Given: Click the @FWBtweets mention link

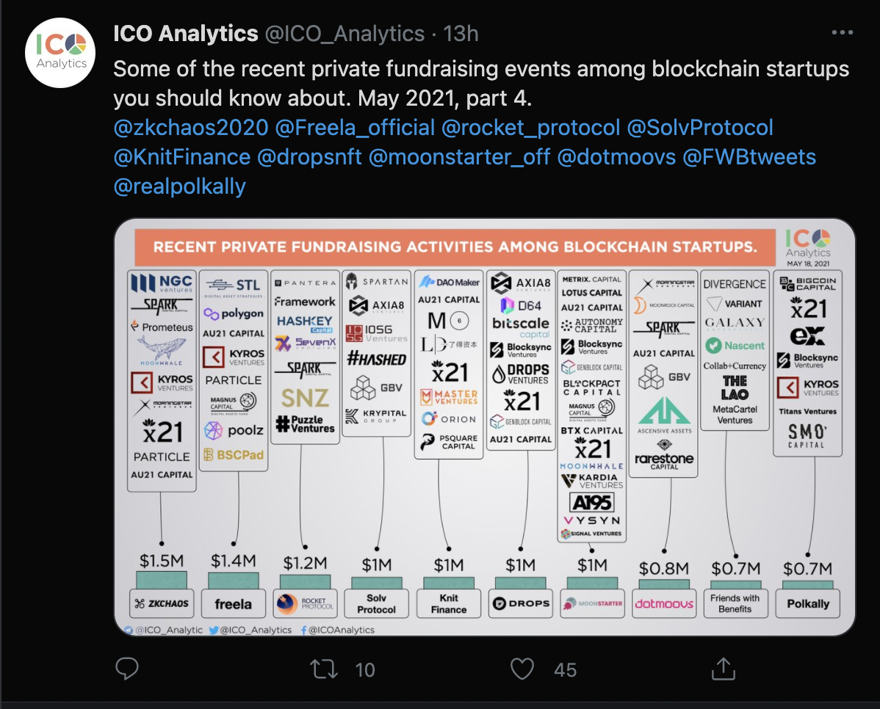Looking at the screenshot, I should pyautogui.click(x=749, y=157).
